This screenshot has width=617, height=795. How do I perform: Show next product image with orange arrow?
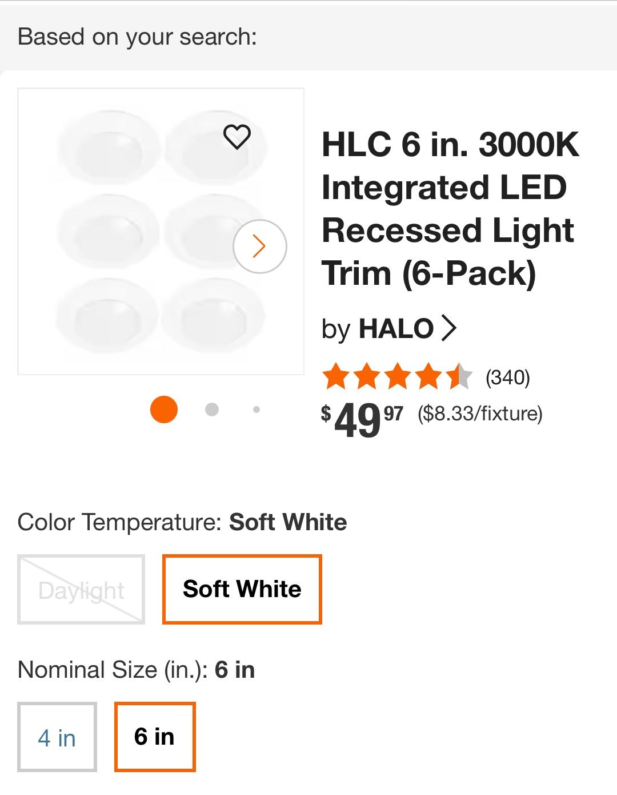pos(259,247)
